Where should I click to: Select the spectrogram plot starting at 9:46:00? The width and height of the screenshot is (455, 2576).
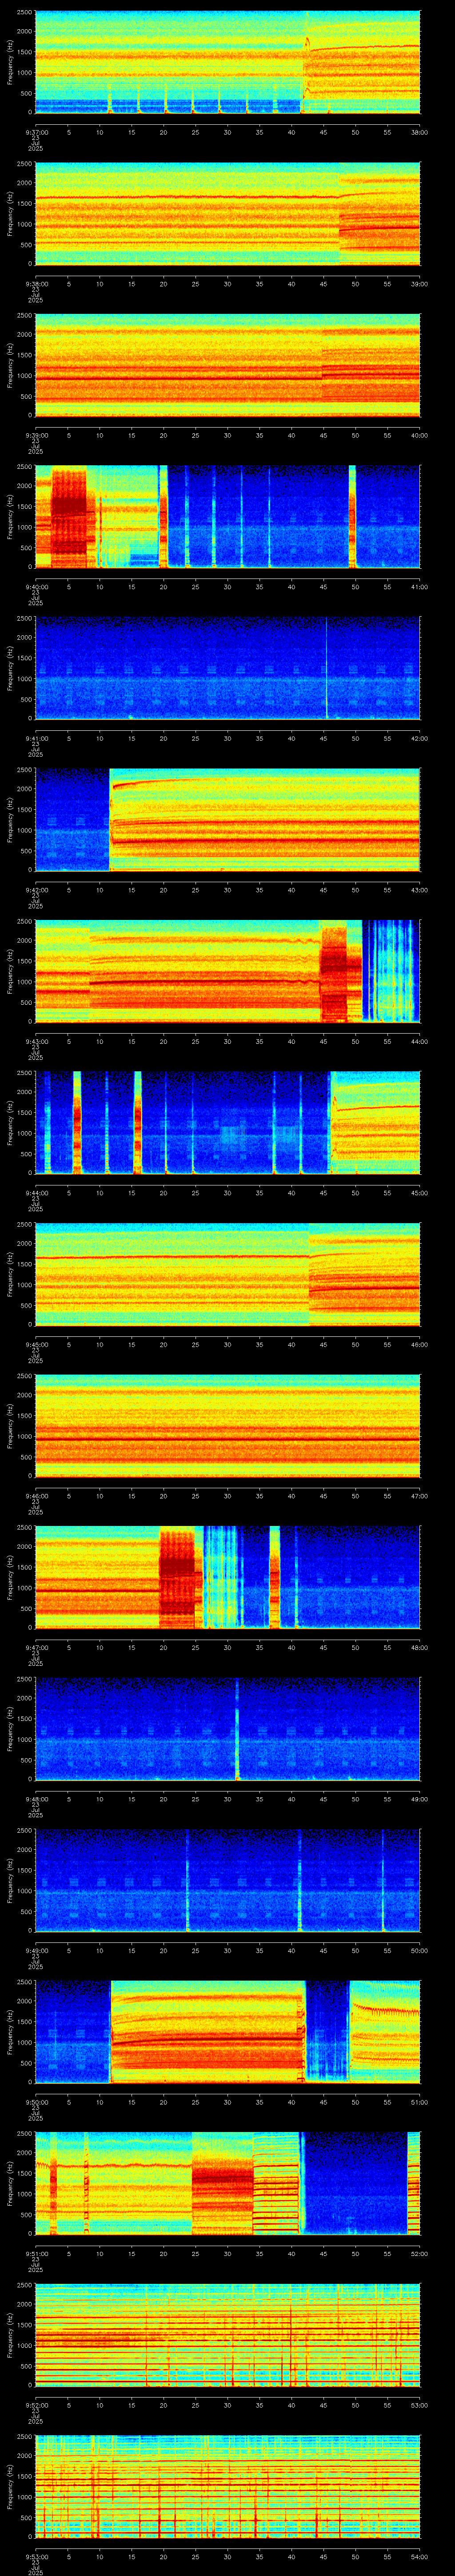tap(227, 1426)
